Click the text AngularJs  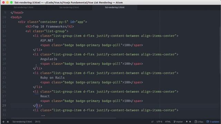49,59
